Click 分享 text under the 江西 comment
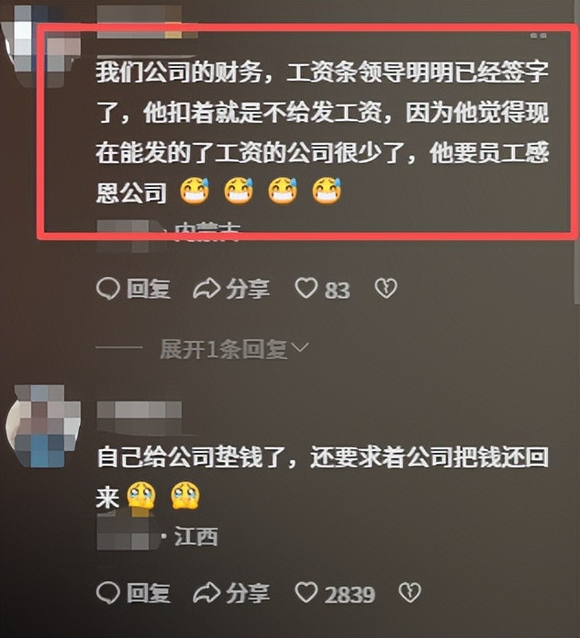This screenshot has width=580, height=638. click(x=248, y=594)
